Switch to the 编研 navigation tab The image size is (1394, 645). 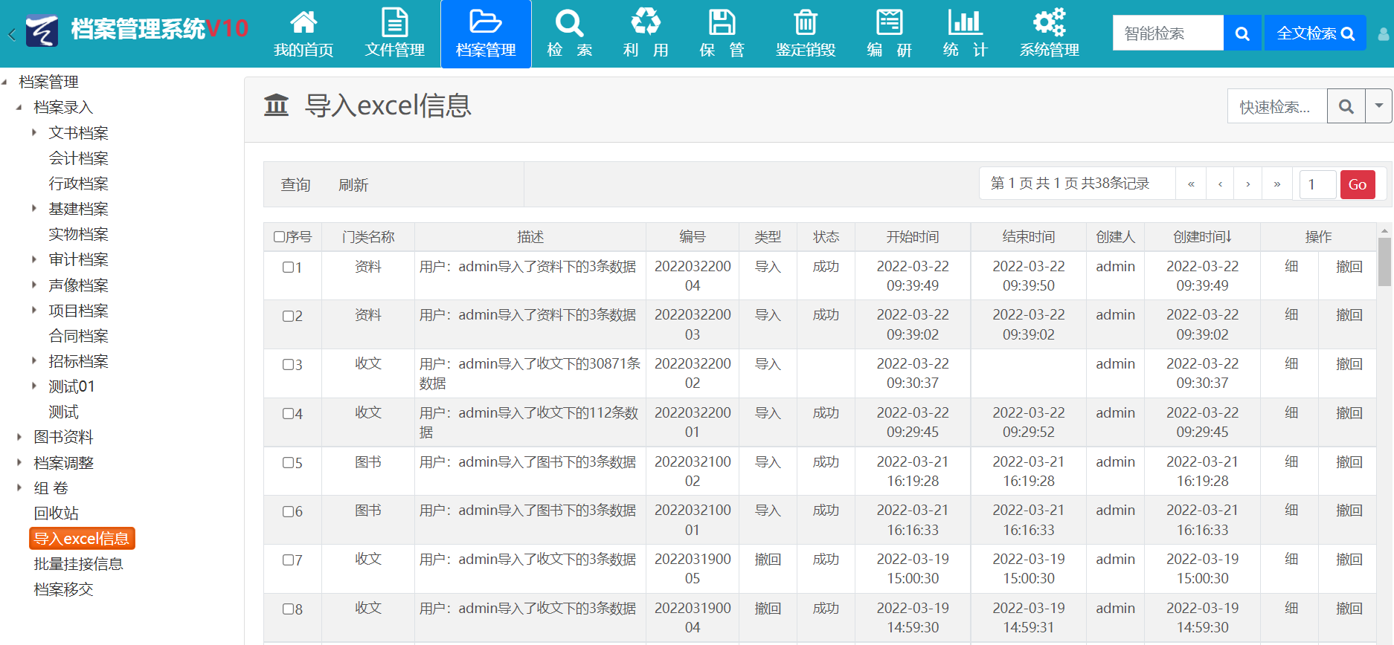[x=889, y=34]
